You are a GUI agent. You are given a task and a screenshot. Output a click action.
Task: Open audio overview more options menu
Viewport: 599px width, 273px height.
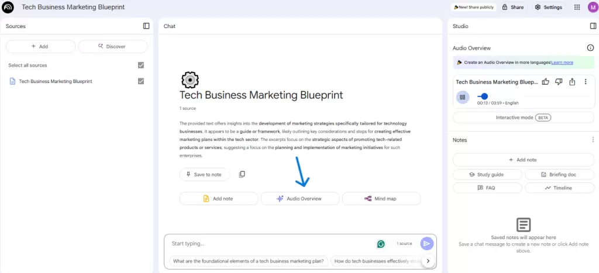pos(585,82)
